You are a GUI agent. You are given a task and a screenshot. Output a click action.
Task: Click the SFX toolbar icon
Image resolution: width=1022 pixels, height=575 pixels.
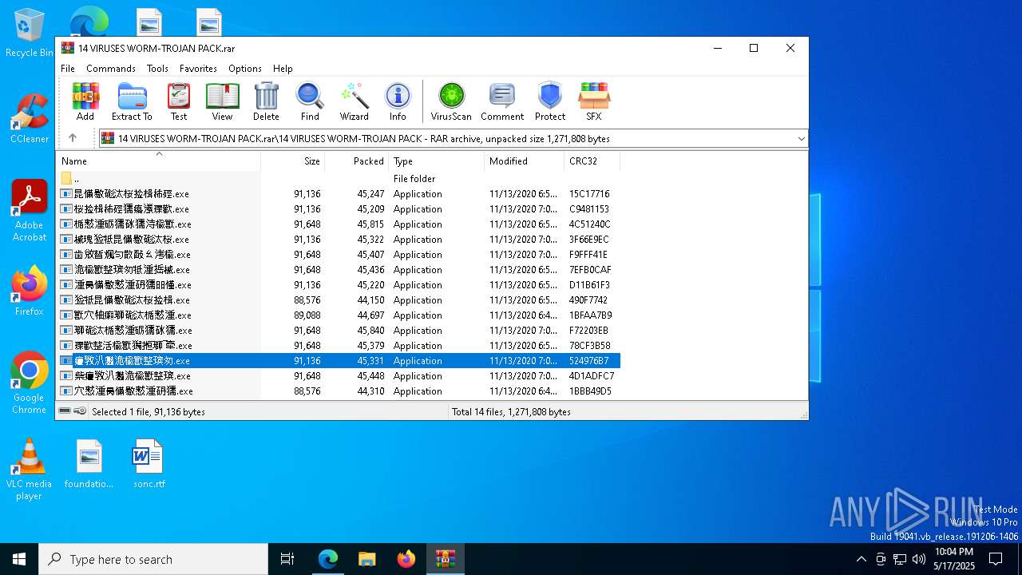594,101
